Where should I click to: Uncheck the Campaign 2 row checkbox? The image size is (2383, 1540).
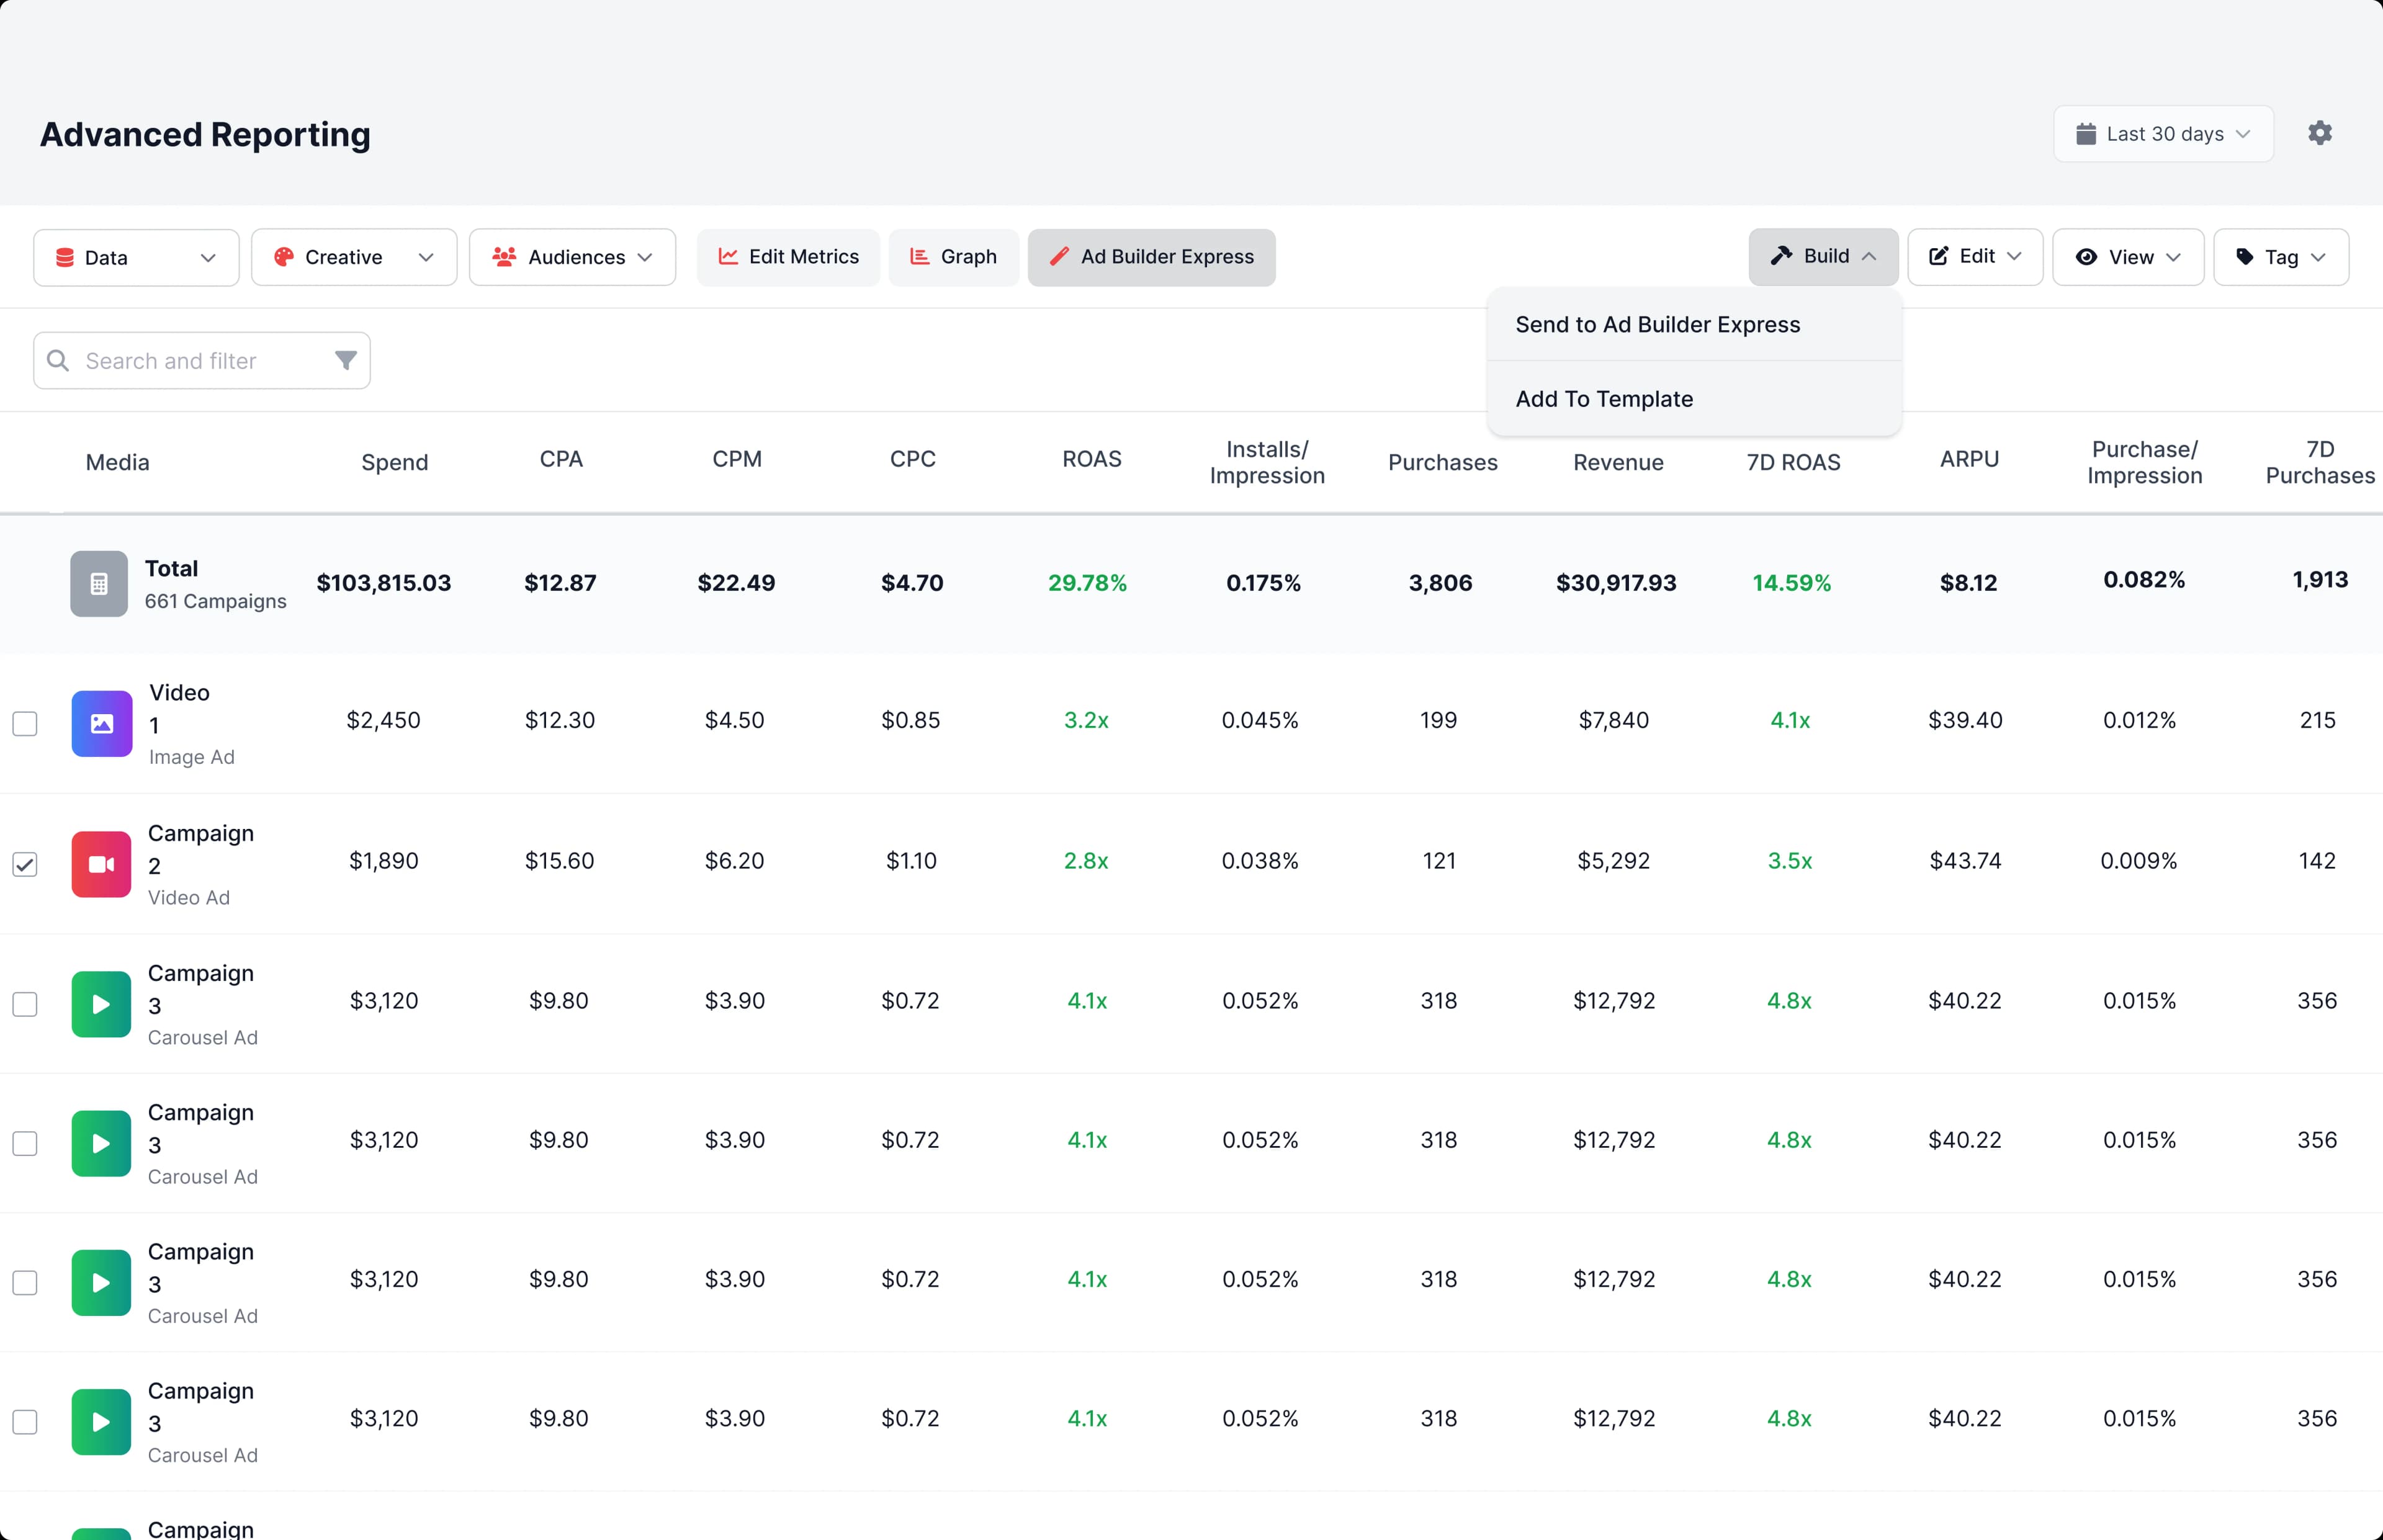(25, 864)
